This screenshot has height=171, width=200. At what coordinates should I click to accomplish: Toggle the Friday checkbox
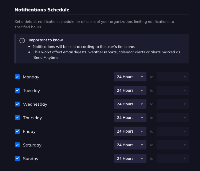(x=17, y=131)
